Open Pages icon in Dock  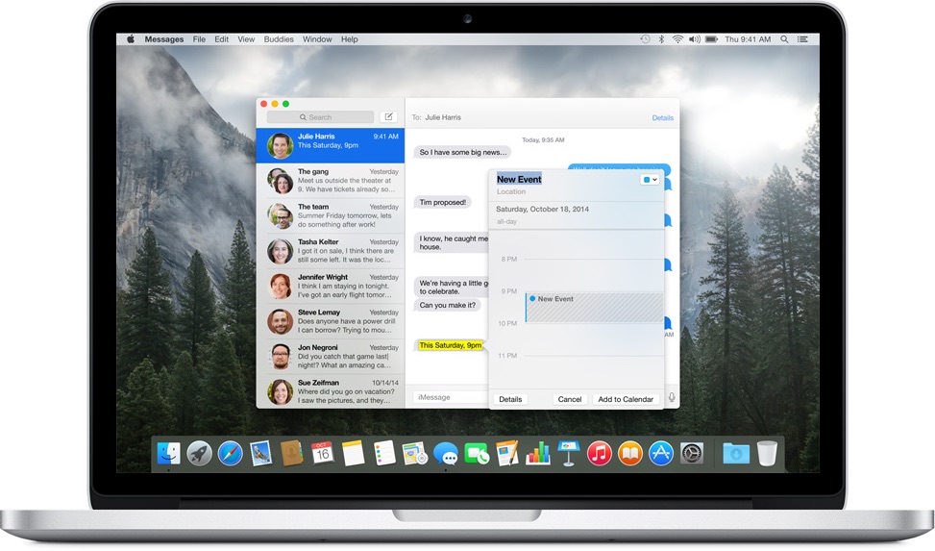click(507, 454)
